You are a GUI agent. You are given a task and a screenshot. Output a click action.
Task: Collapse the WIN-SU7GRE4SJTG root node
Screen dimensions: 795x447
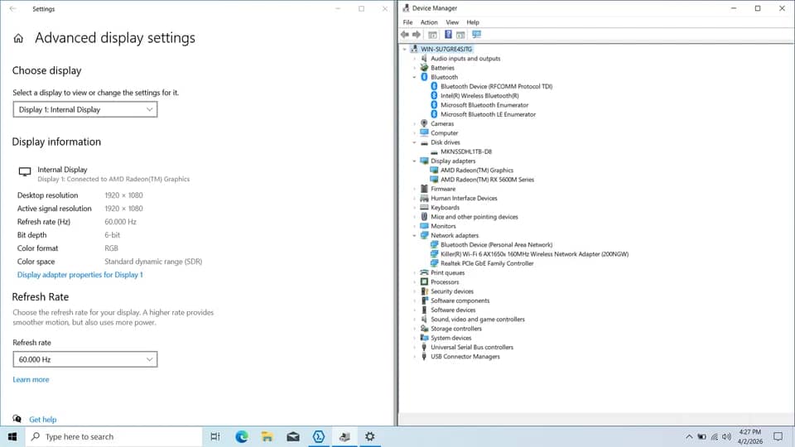point(405,49)
